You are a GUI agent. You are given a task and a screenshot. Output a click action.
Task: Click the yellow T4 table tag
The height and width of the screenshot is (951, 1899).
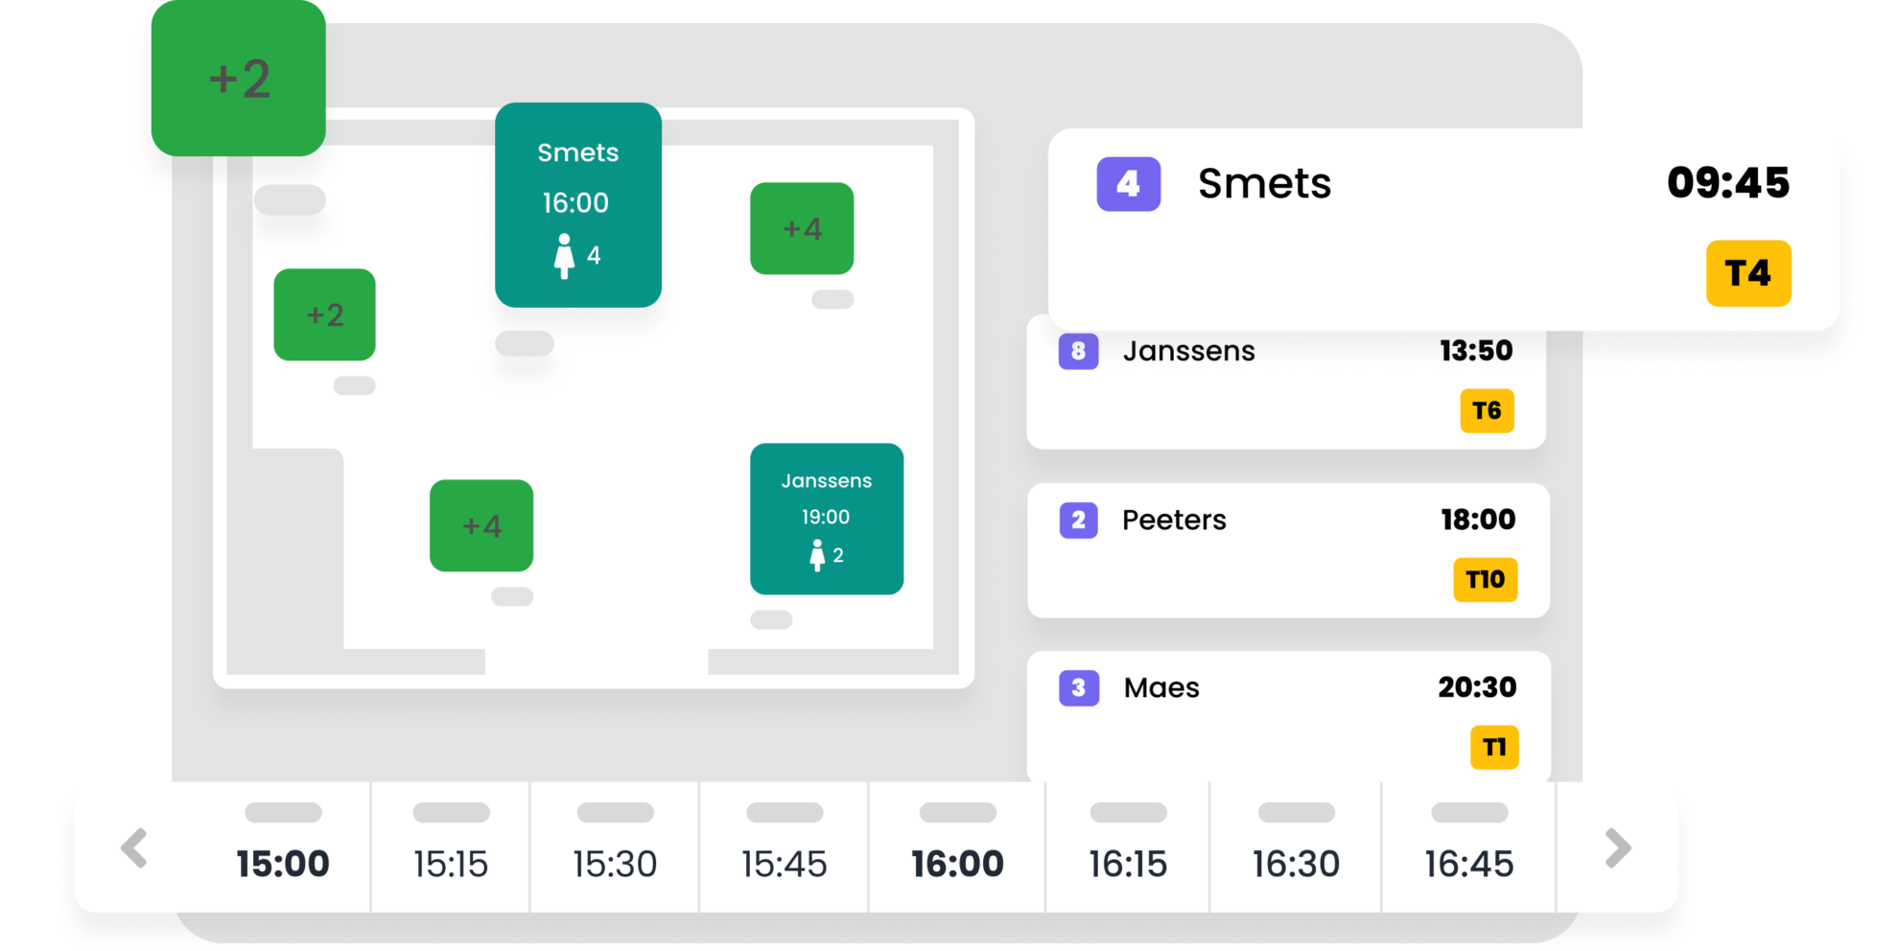[x=1747, y=274]
